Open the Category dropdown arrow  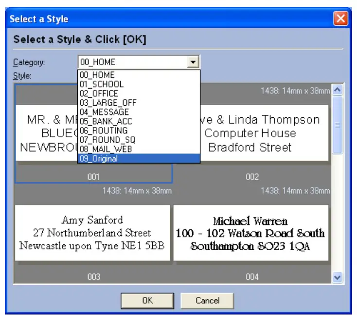[x=193, y=62]
